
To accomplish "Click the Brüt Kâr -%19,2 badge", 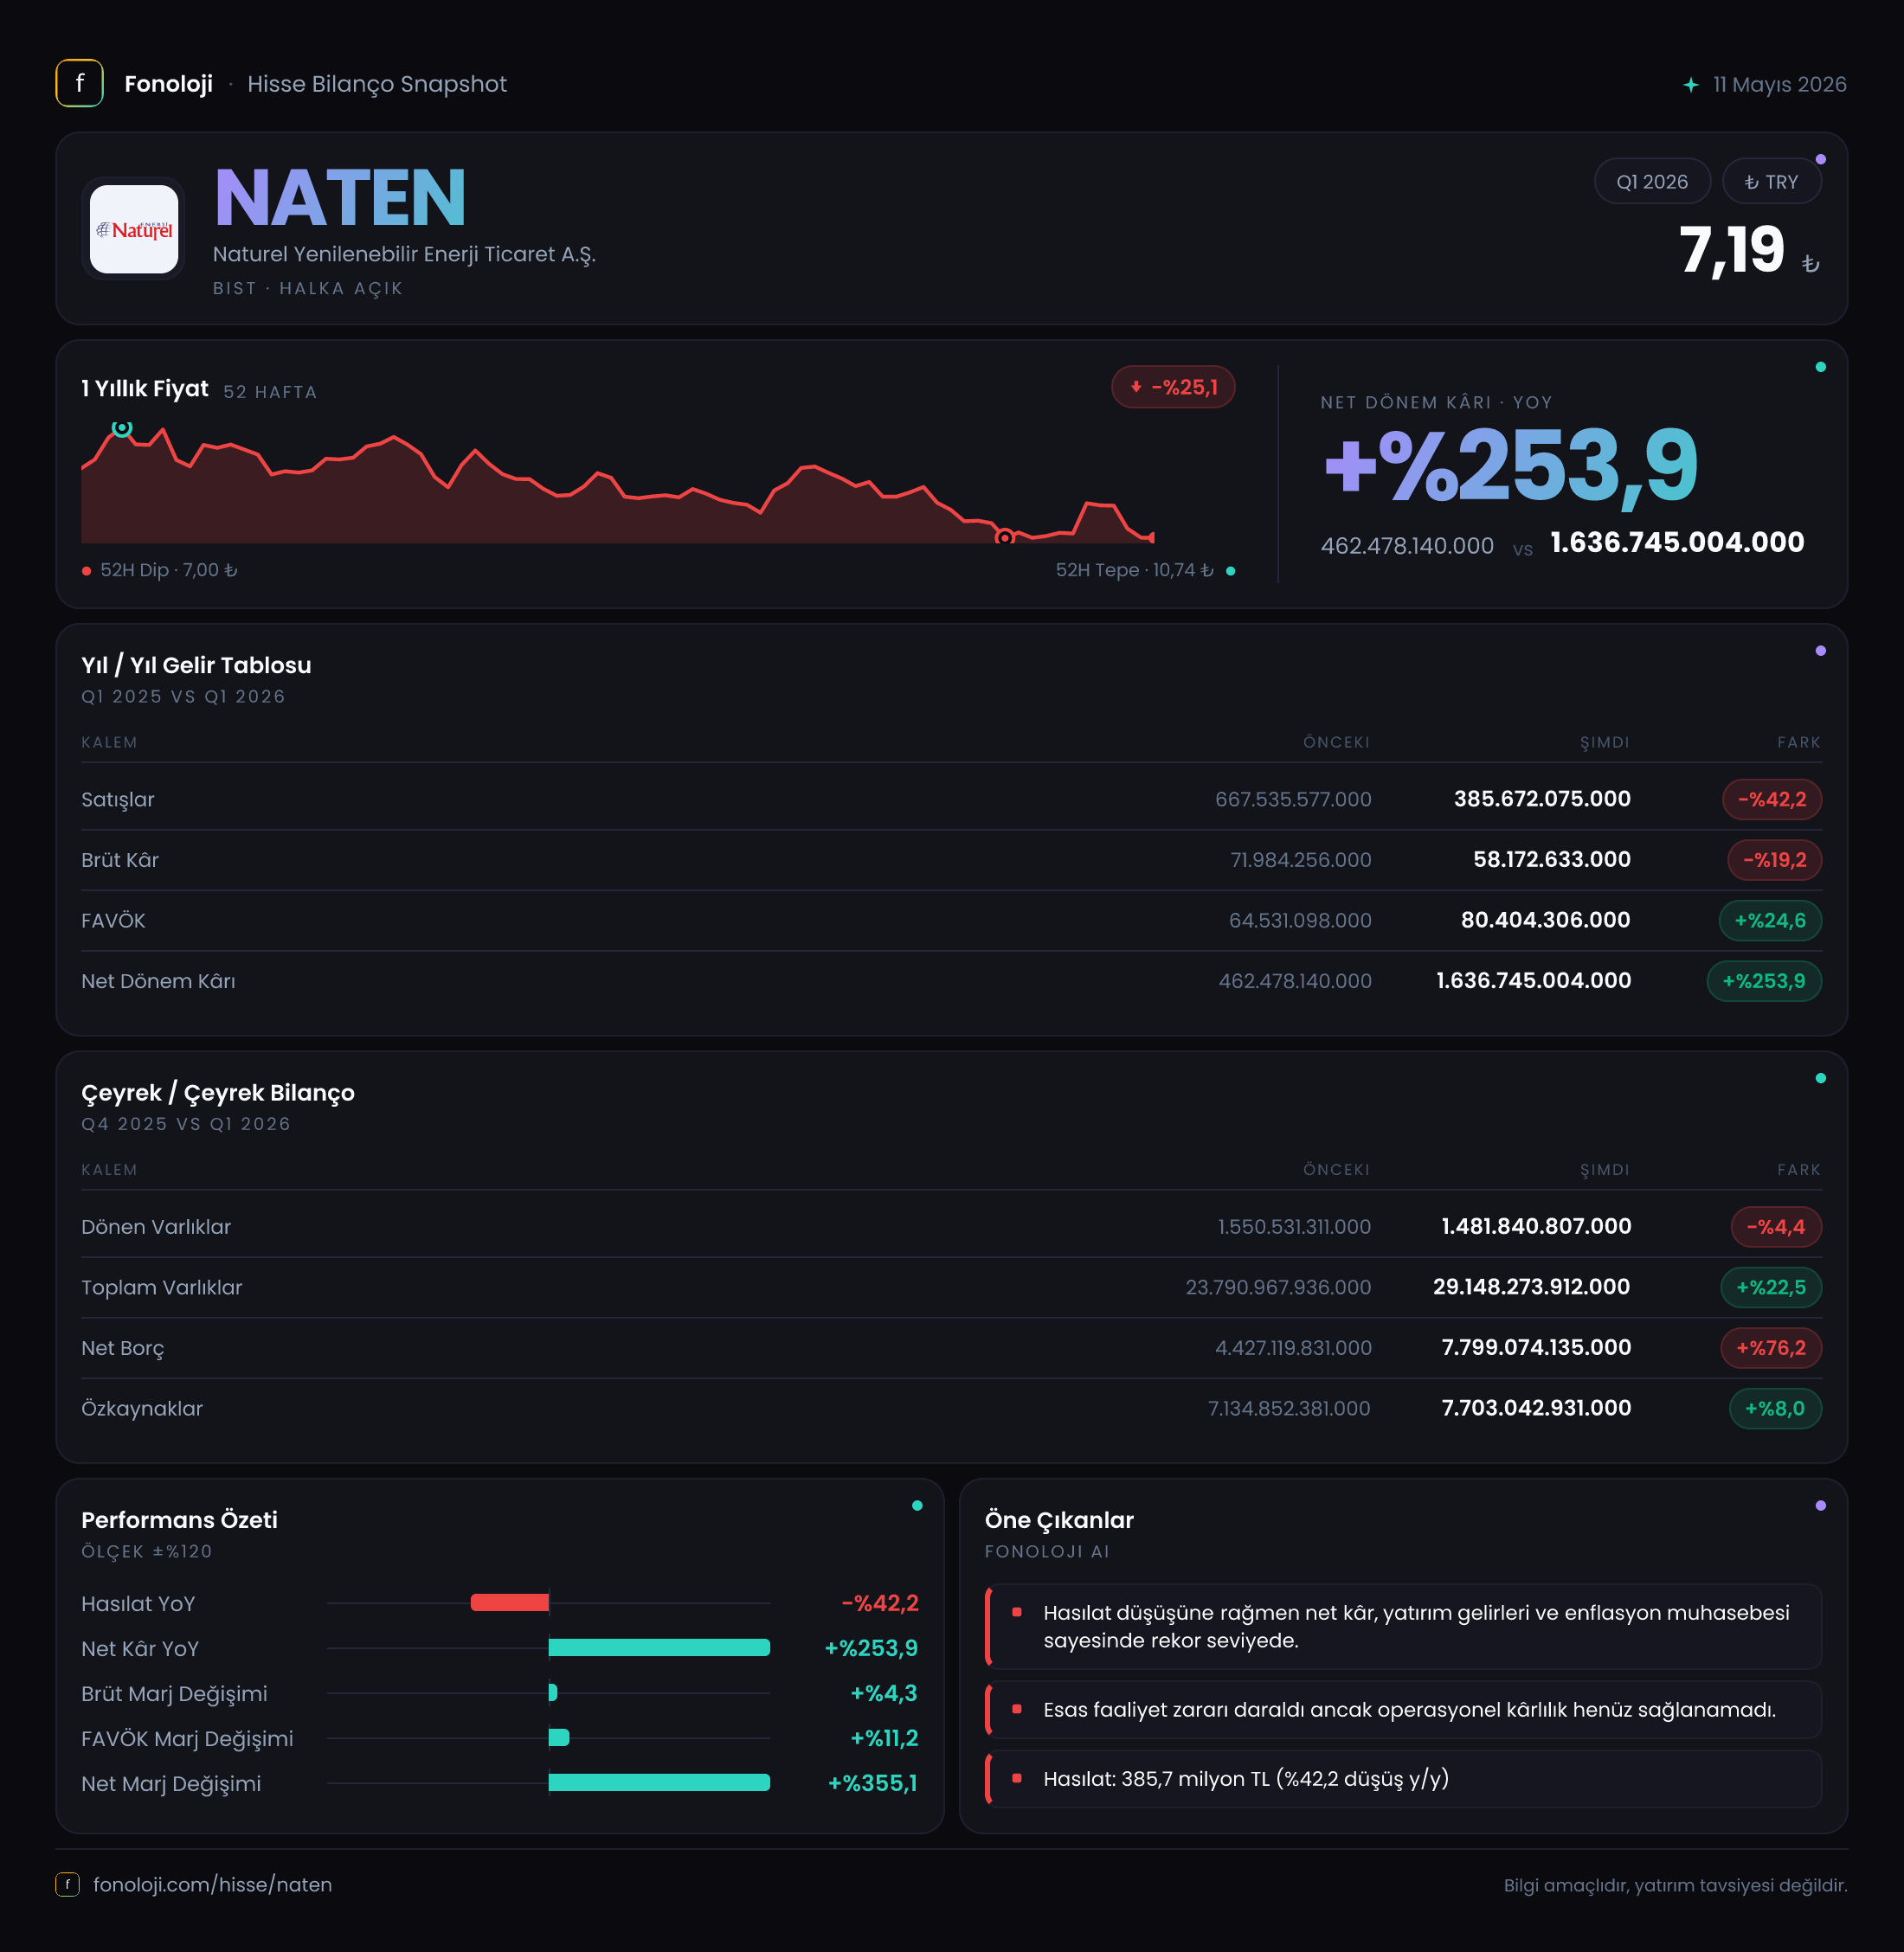I will (1774, 860).
